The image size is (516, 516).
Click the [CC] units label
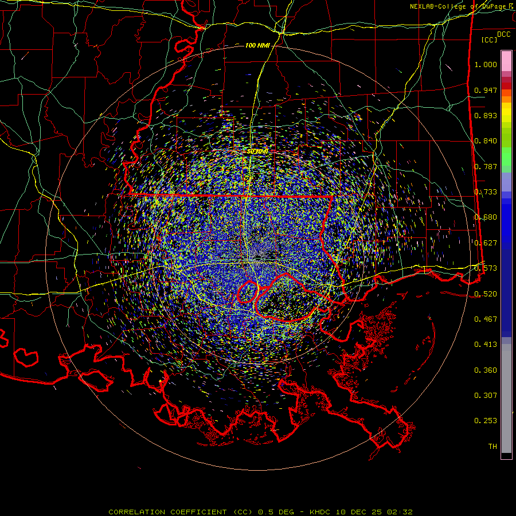(x=490, y=40)
